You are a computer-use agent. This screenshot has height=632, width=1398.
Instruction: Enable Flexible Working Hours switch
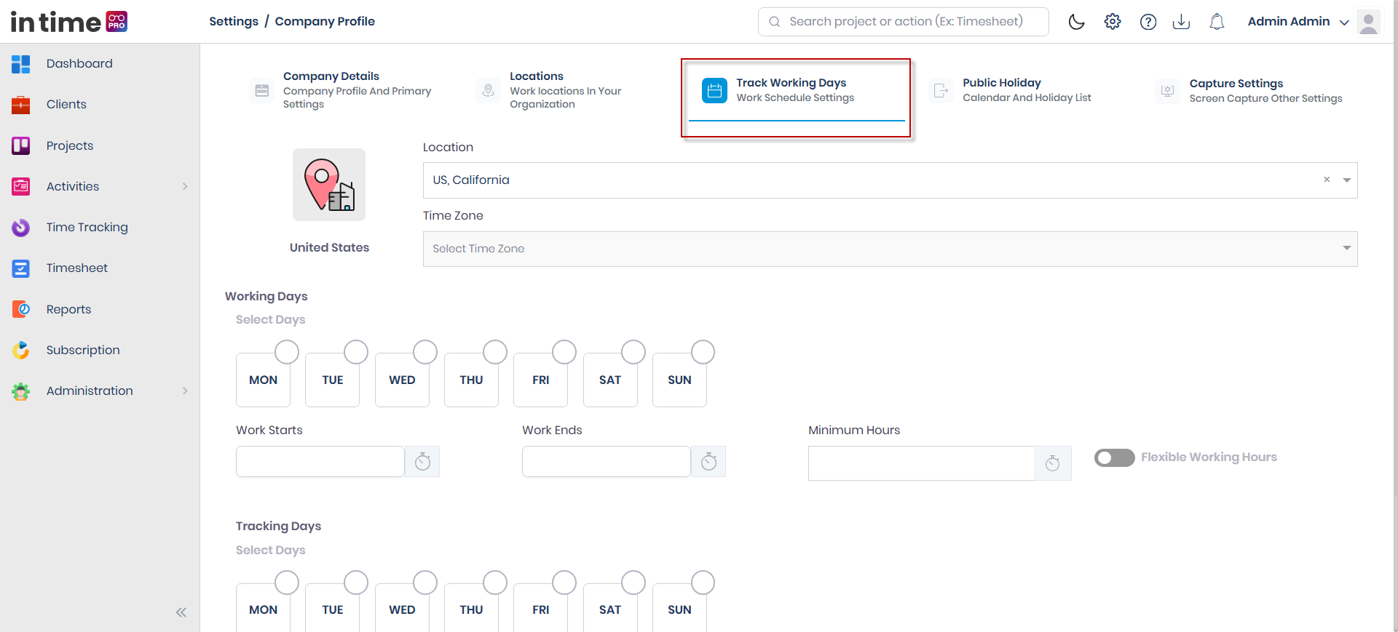1114,457
